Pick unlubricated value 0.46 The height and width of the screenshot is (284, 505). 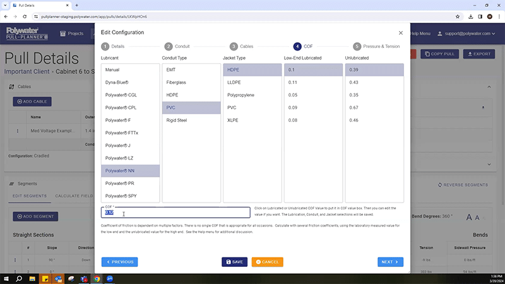374,120
